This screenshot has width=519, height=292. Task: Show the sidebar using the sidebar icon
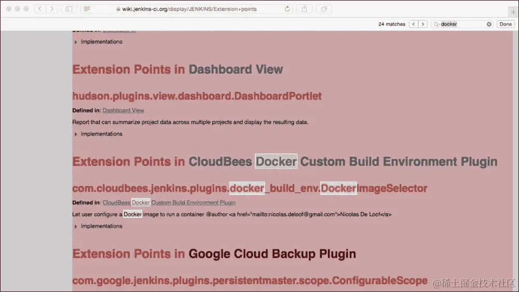[69, 9]
